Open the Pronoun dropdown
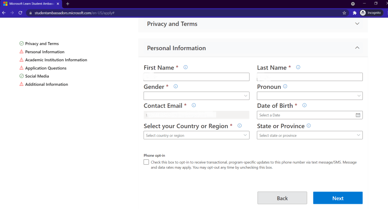The height and width of the screenshot is (210, 388). pos(310,96)
